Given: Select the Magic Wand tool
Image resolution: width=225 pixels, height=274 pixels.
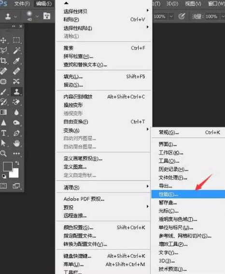Looking at the screenshot, I should coord(16,51).
